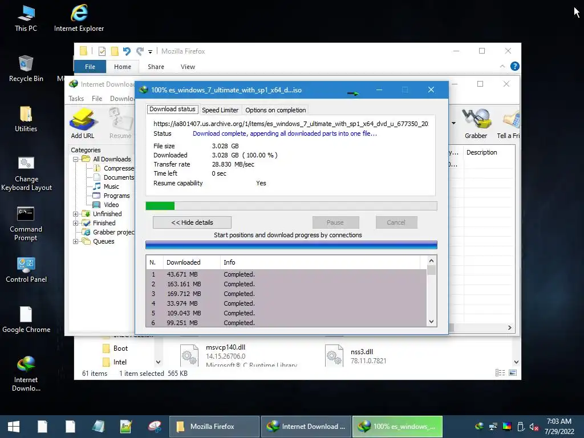
Task: Click the connections list scroll up arrow
Action: pos(431,261)
